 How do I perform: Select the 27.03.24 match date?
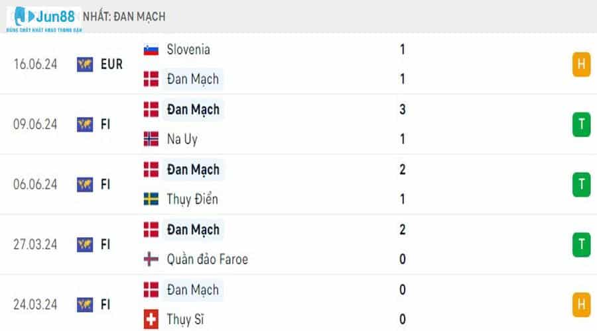tap(35, 245)
